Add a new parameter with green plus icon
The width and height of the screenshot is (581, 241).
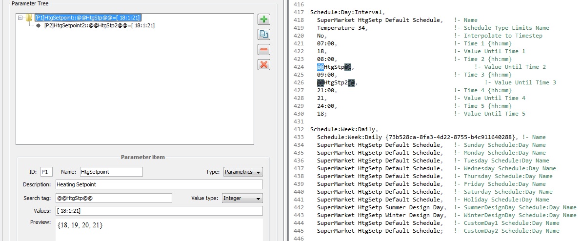[264, 20]
